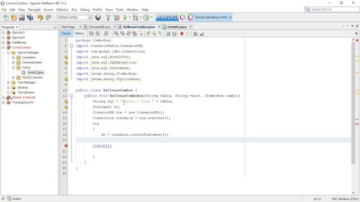Click the Redo arrow icon
The height and width of the screenshot is (202, 360).
click(48, 17)
